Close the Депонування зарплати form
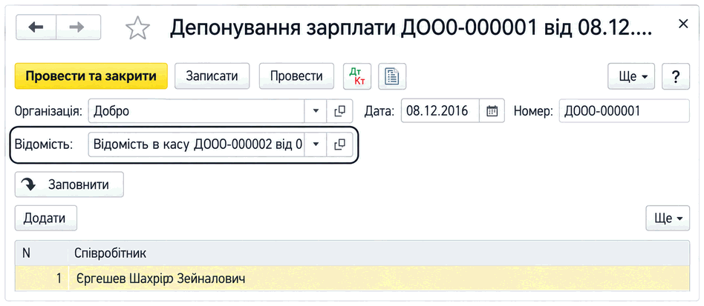 pos(683,24)
